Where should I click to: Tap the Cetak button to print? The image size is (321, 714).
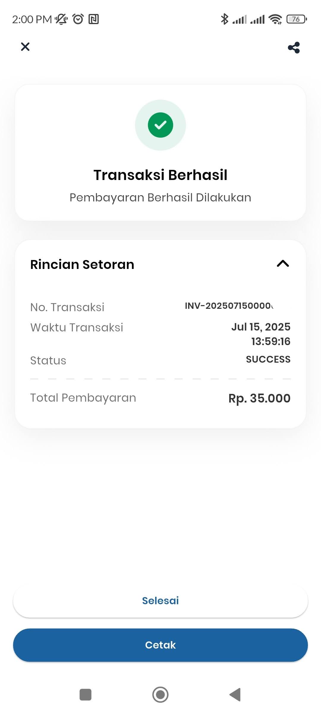(160, 645)
